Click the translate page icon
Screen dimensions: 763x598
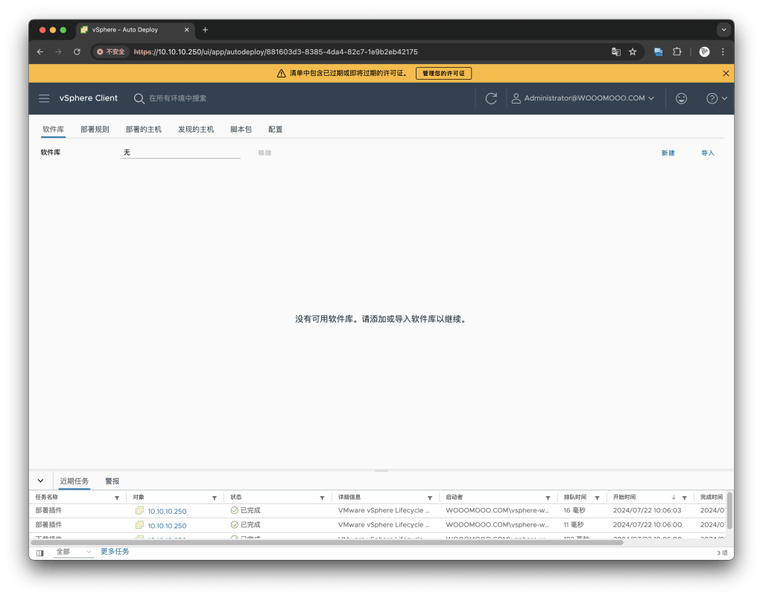click(616, 51)
